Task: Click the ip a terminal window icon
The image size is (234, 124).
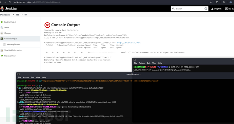Action: tap(18, 74)
